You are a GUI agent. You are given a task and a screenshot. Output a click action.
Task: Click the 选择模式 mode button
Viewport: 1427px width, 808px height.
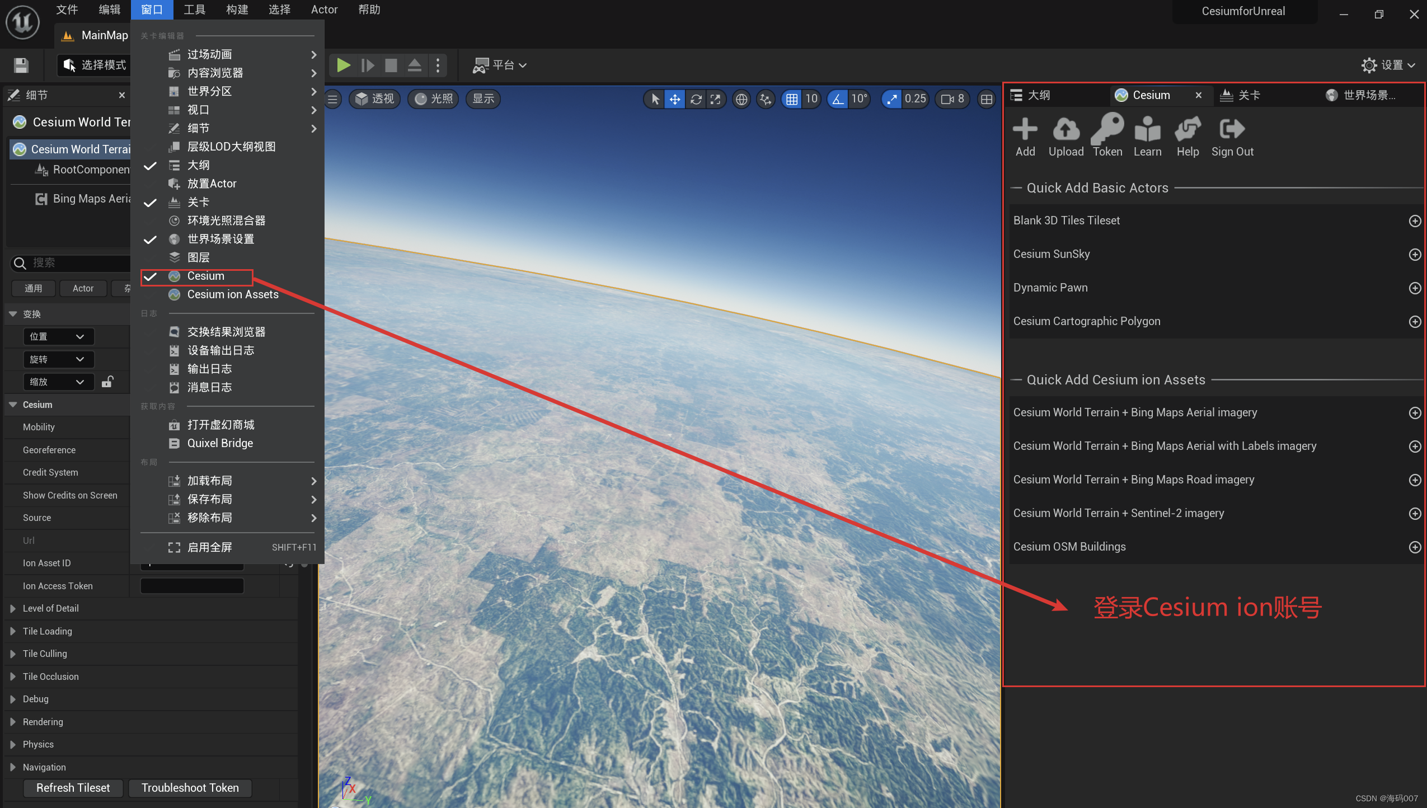tap(94, 65)
